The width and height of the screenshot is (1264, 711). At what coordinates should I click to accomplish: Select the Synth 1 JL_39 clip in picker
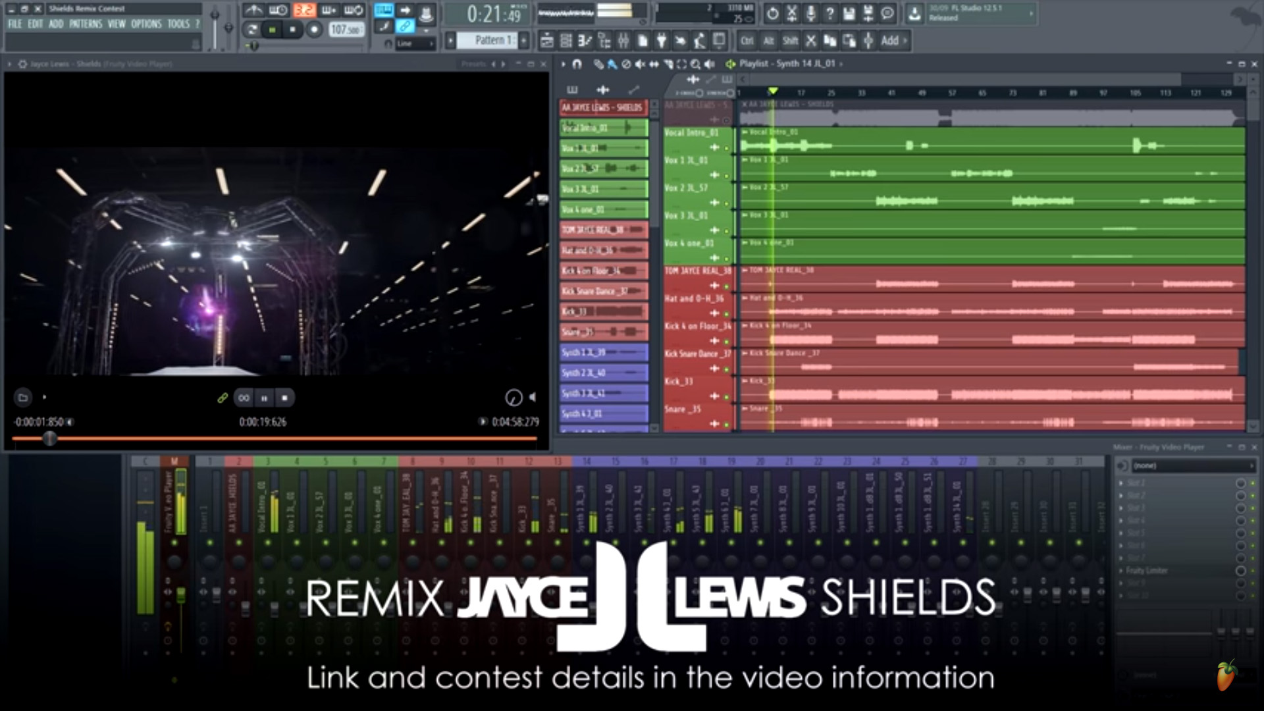pyautogui.click(x=602, y=353)
